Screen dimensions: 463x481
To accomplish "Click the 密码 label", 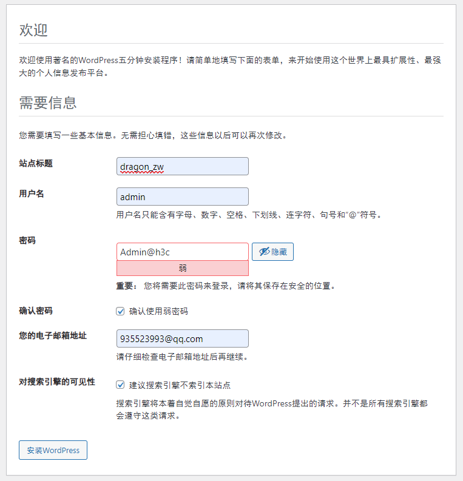I will (27, 240).
